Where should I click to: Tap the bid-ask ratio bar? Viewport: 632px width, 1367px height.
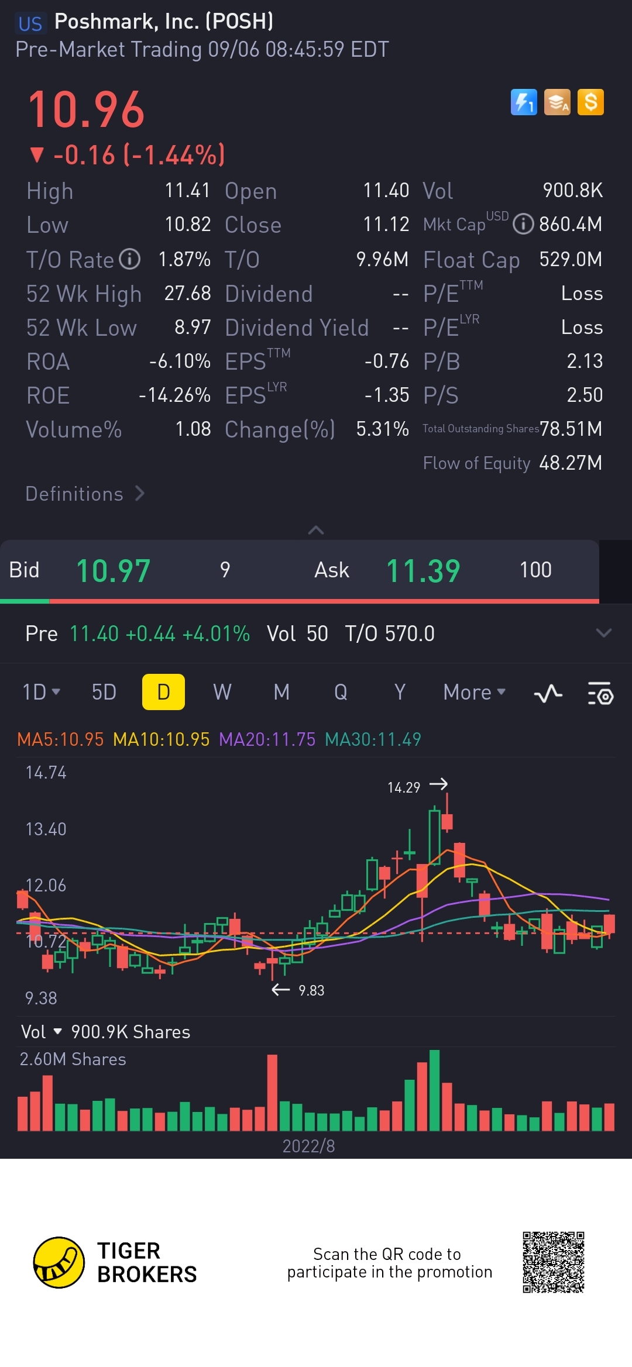pyautogui.click(x=300, y=601)
